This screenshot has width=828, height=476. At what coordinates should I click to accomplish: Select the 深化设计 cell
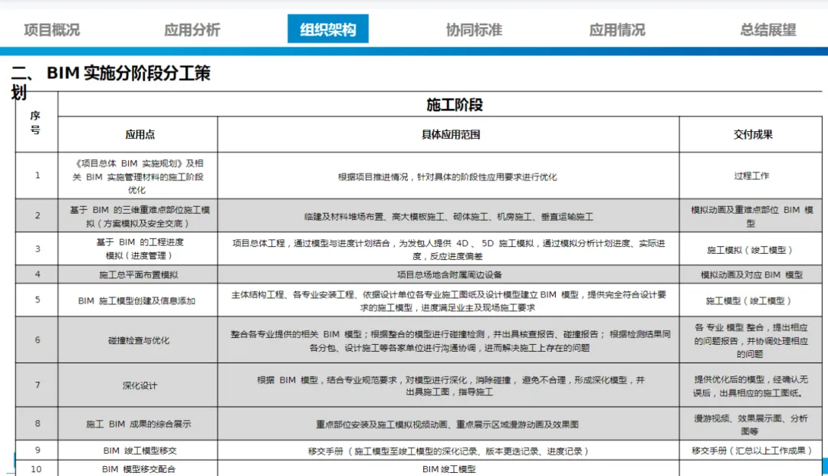click(138, 386)
